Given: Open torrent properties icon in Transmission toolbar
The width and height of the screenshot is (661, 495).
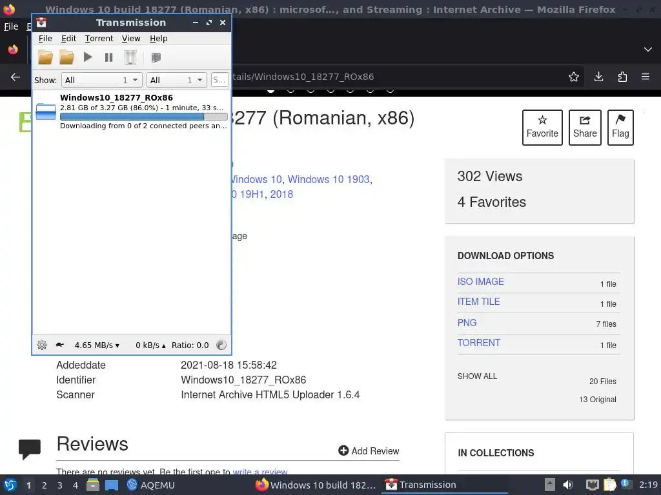Looking at the screenshot, I should (x=156, y=57).
